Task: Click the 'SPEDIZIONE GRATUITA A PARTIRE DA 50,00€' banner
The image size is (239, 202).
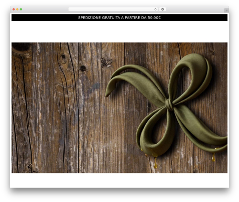Action: click(x=119, y=18)
